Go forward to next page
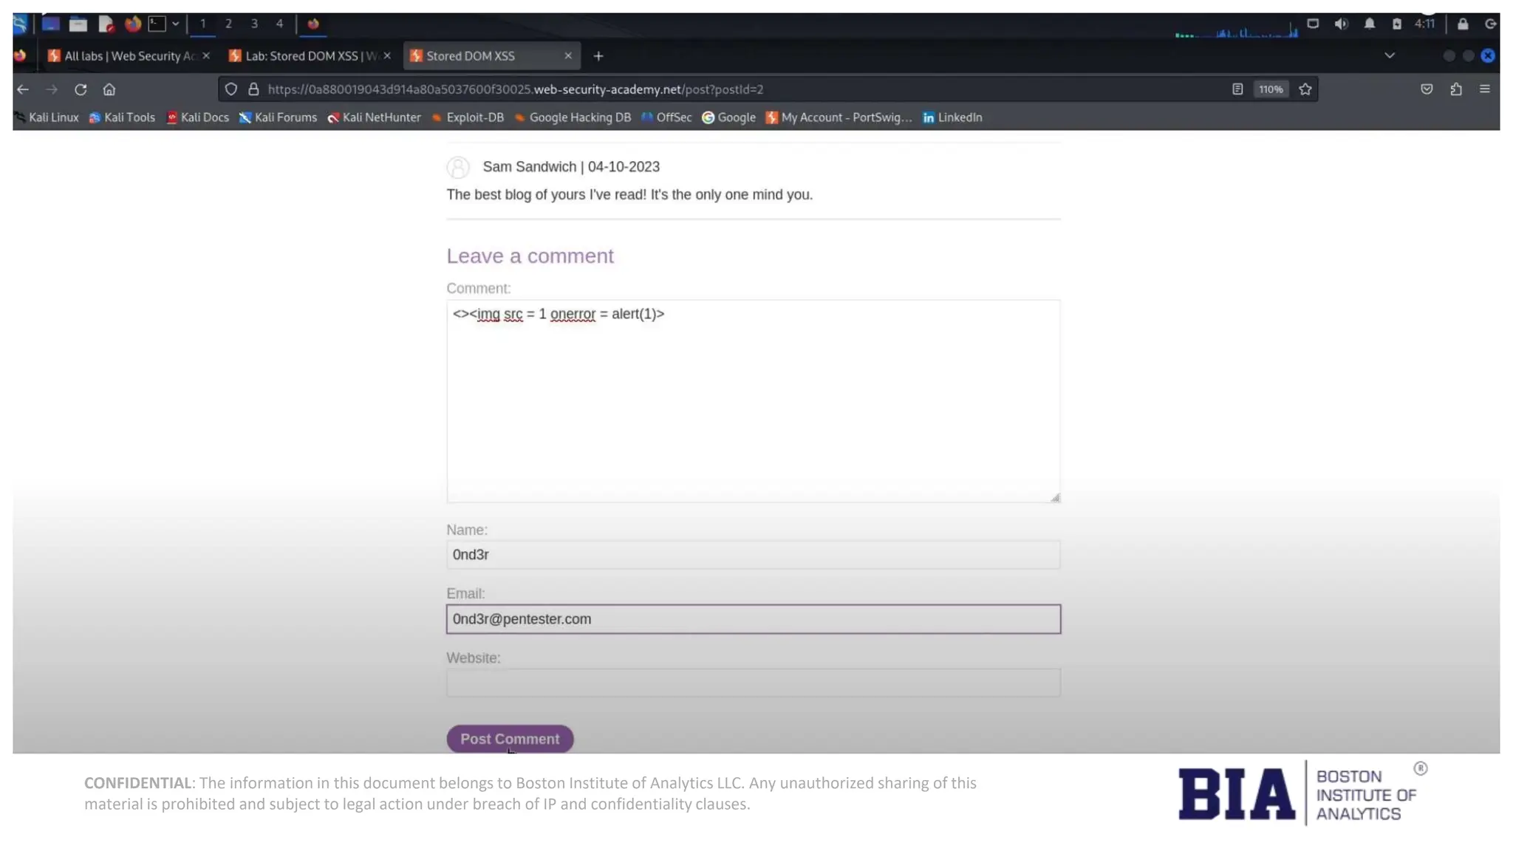The image size is (1513, 851). (51, 89)
